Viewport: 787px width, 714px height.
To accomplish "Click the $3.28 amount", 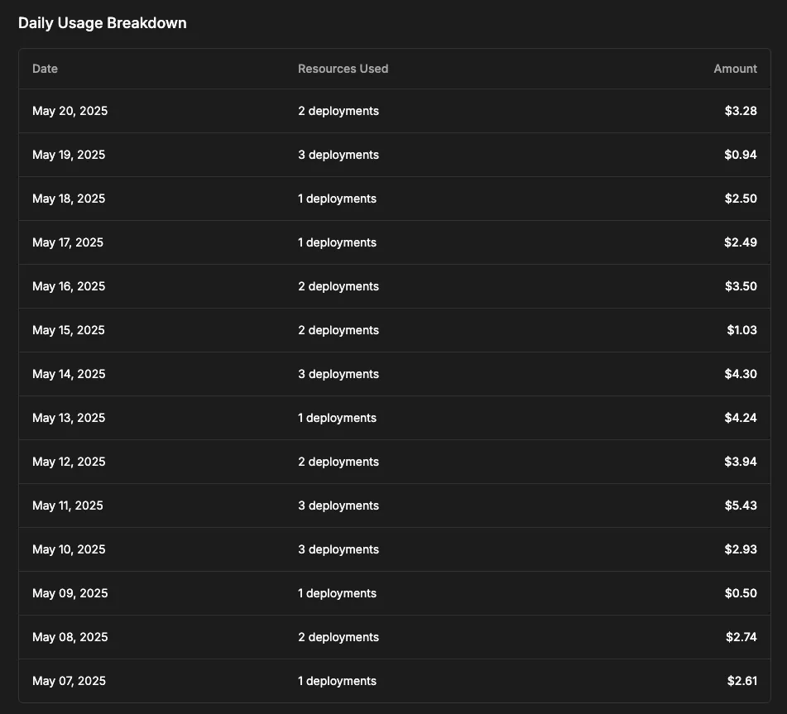I will 740,111.
